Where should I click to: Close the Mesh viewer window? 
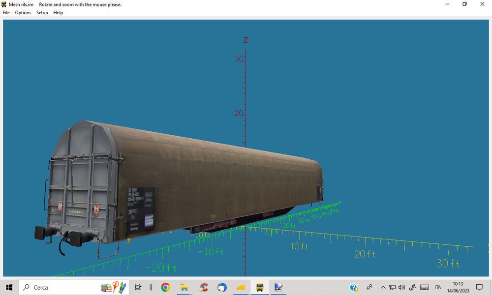click(x=482, y=4)
